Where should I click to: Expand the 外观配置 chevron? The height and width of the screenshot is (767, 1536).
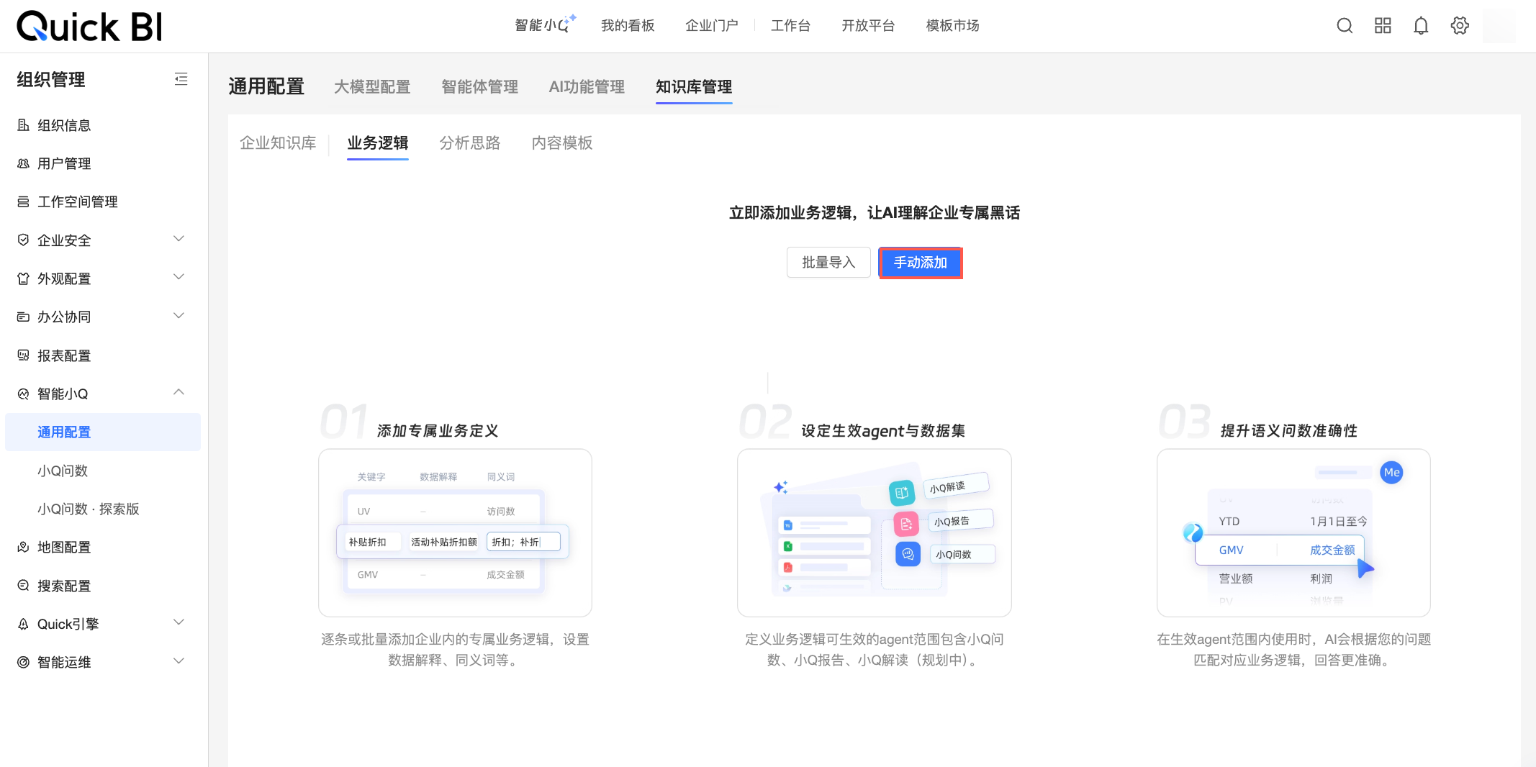click(x=179, y=277)
